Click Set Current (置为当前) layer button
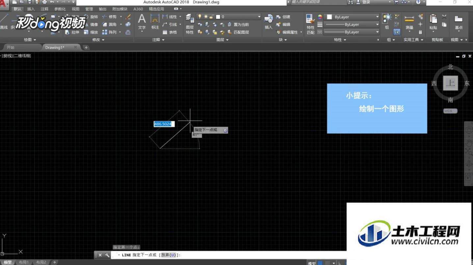473x265 pixels. [x=238, y=24]
